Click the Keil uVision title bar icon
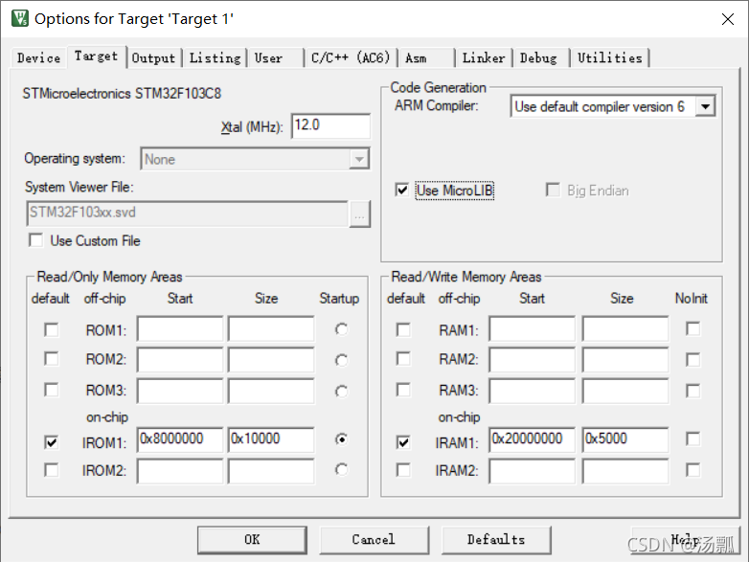749x562 pixels. click(x=19, y=18)
